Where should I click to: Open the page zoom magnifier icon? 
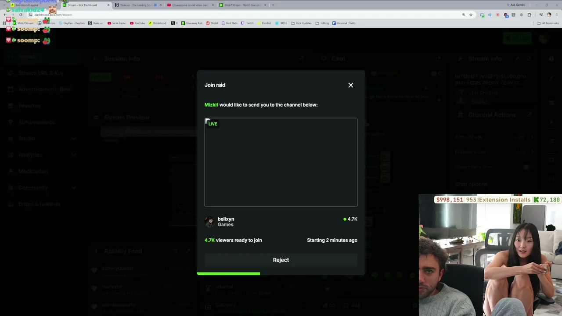coord(464,14)
